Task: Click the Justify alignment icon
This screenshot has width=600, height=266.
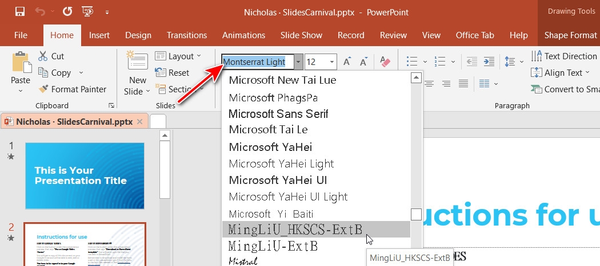Action: coord(463,84)
